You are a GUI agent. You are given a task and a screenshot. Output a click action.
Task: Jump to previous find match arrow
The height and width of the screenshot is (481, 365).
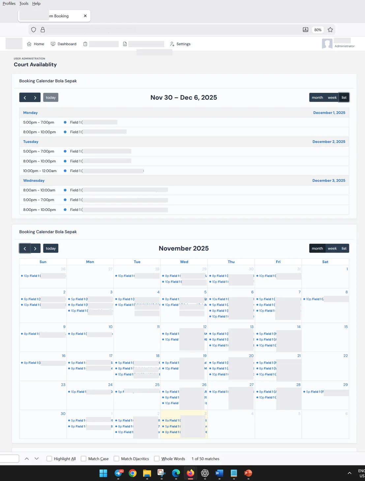(x=27, y=459)
